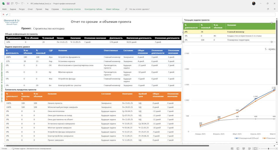278x150 pixels.
Task: Click the 'Монтаж кровли' task cell
Action: point(66,72)
